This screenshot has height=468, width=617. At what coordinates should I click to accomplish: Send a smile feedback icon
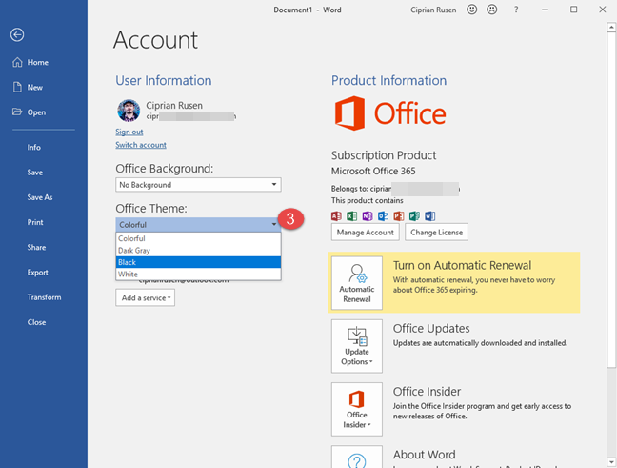472,10
